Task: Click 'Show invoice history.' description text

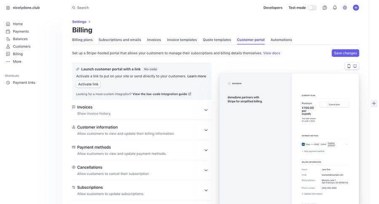Action: (94, 113)
